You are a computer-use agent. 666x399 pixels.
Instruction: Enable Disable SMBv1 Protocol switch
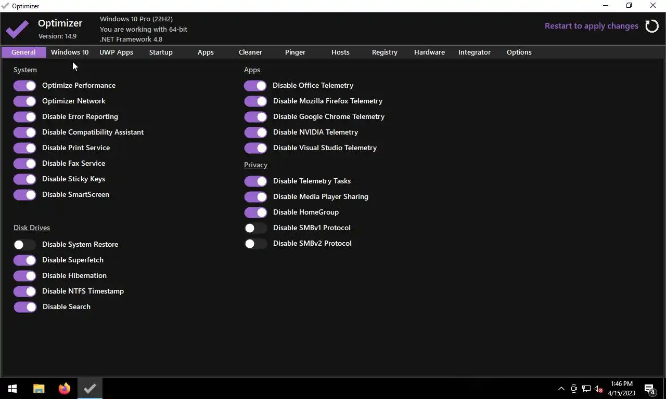point(255,228)
